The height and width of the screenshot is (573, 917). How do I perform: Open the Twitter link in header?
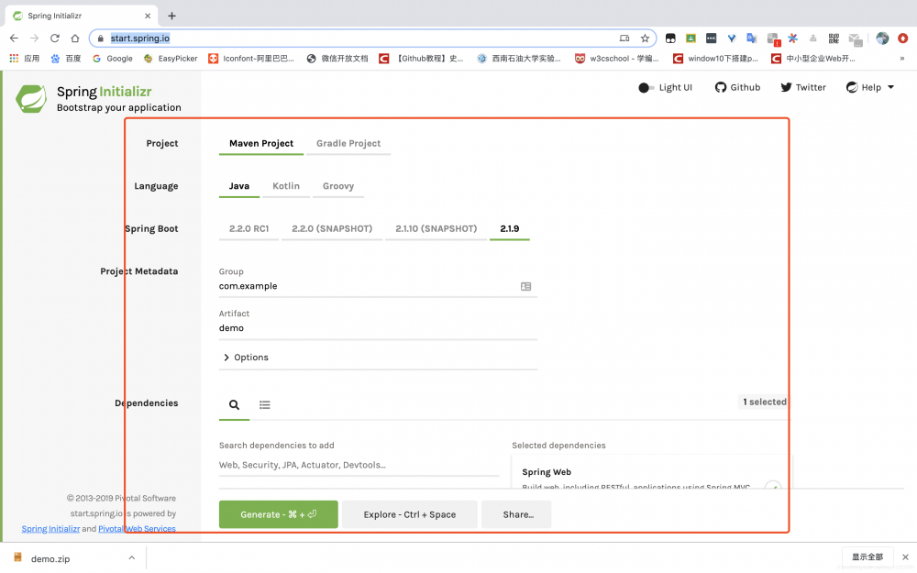coord(803,88)
